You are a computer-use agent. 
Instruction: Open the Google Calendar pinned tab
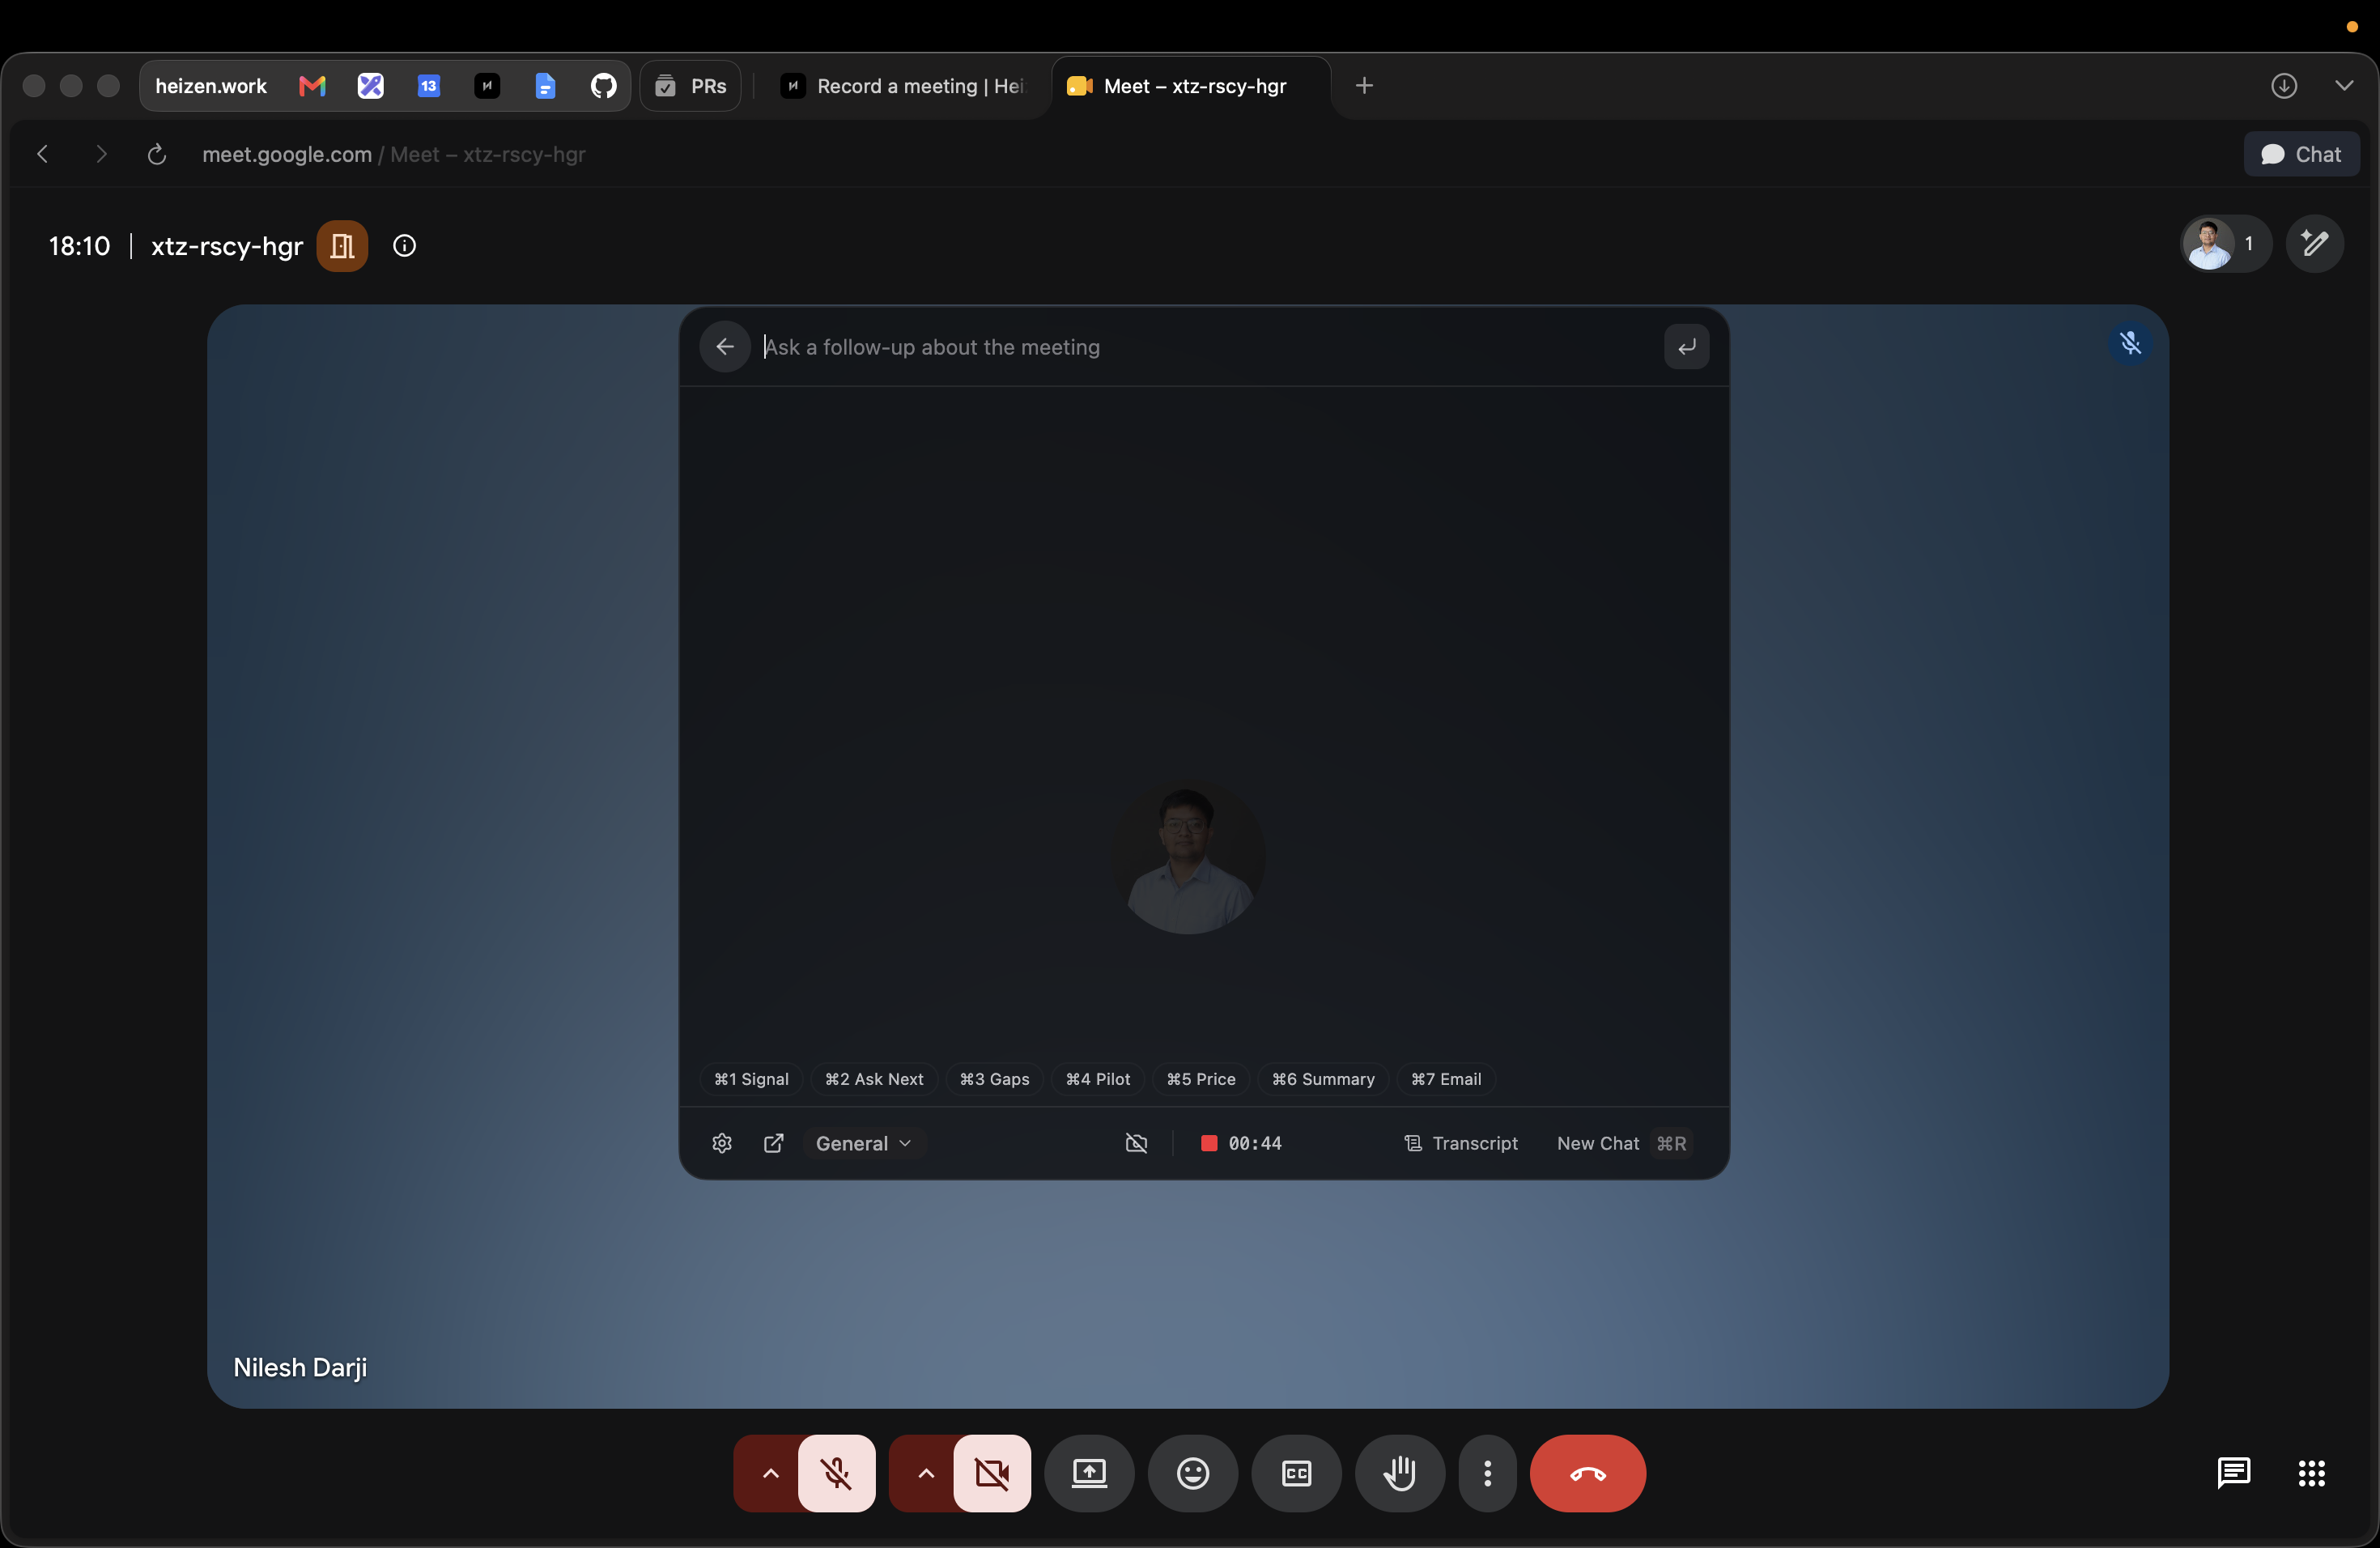coord(429,86)
